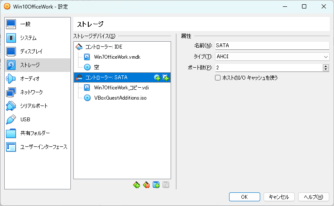Click the USB connector icon
Screen dimensions: 334x206
coord(11,120)
